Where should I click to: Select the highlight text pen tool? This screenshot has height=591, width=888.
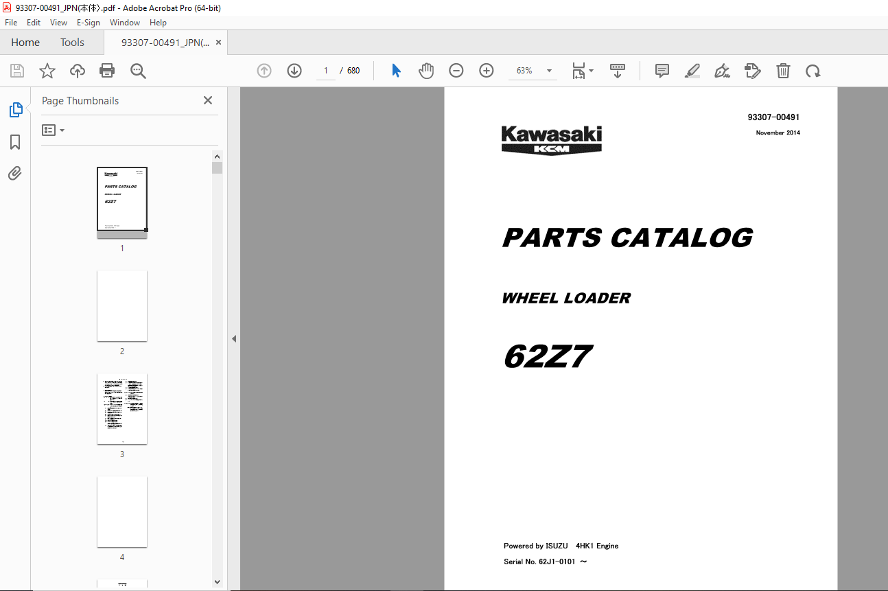point(692,71)
